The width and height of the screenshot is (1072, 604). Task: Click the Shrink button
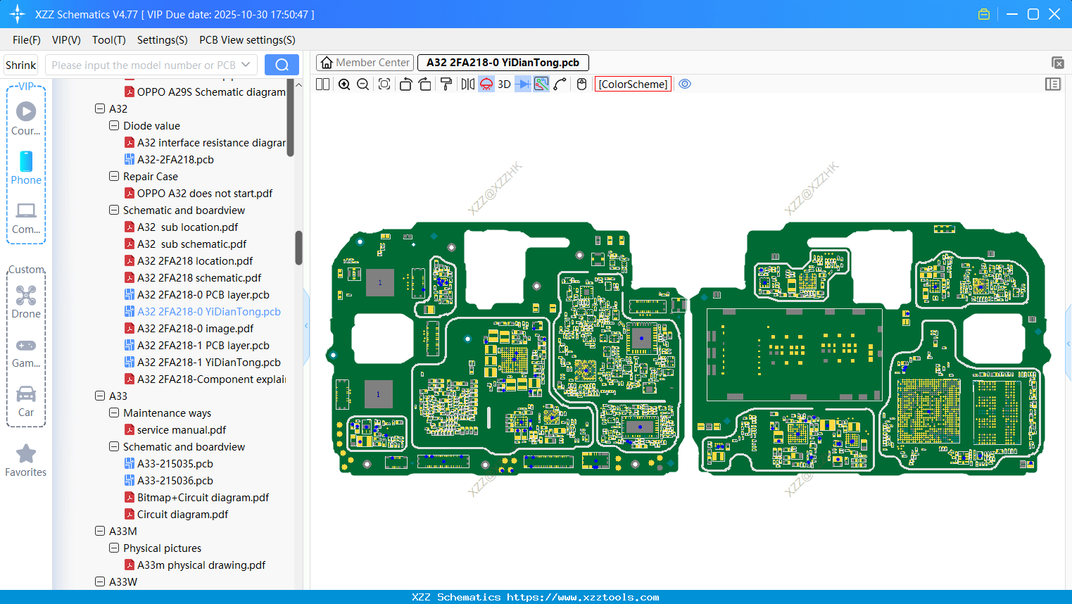[20, 64]
